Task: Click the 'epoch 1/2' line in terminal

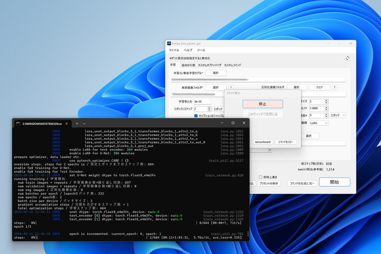Action: pyautogui.click(x=23, y=226)
